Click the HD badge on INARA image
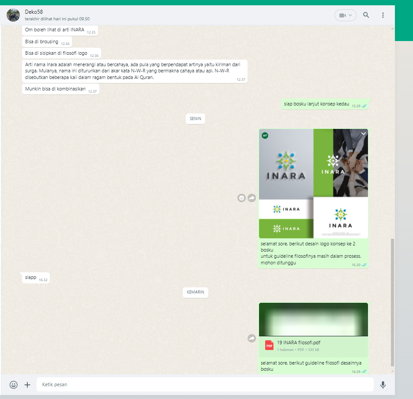Image resolution: width=413 pixels, height=399 pixels. (x=265, y=135)
